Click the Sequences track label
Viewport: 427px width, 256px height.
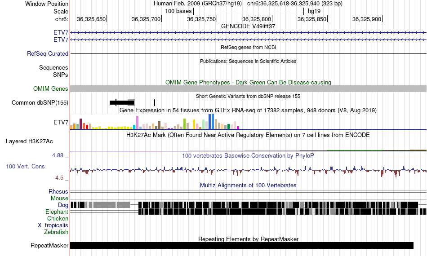[x=53, y=67]
